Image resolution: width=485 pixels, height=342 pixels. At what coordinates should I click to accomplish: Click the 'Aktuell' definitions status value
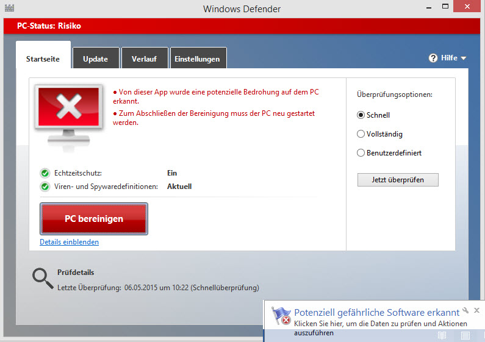tap(179, 187)
